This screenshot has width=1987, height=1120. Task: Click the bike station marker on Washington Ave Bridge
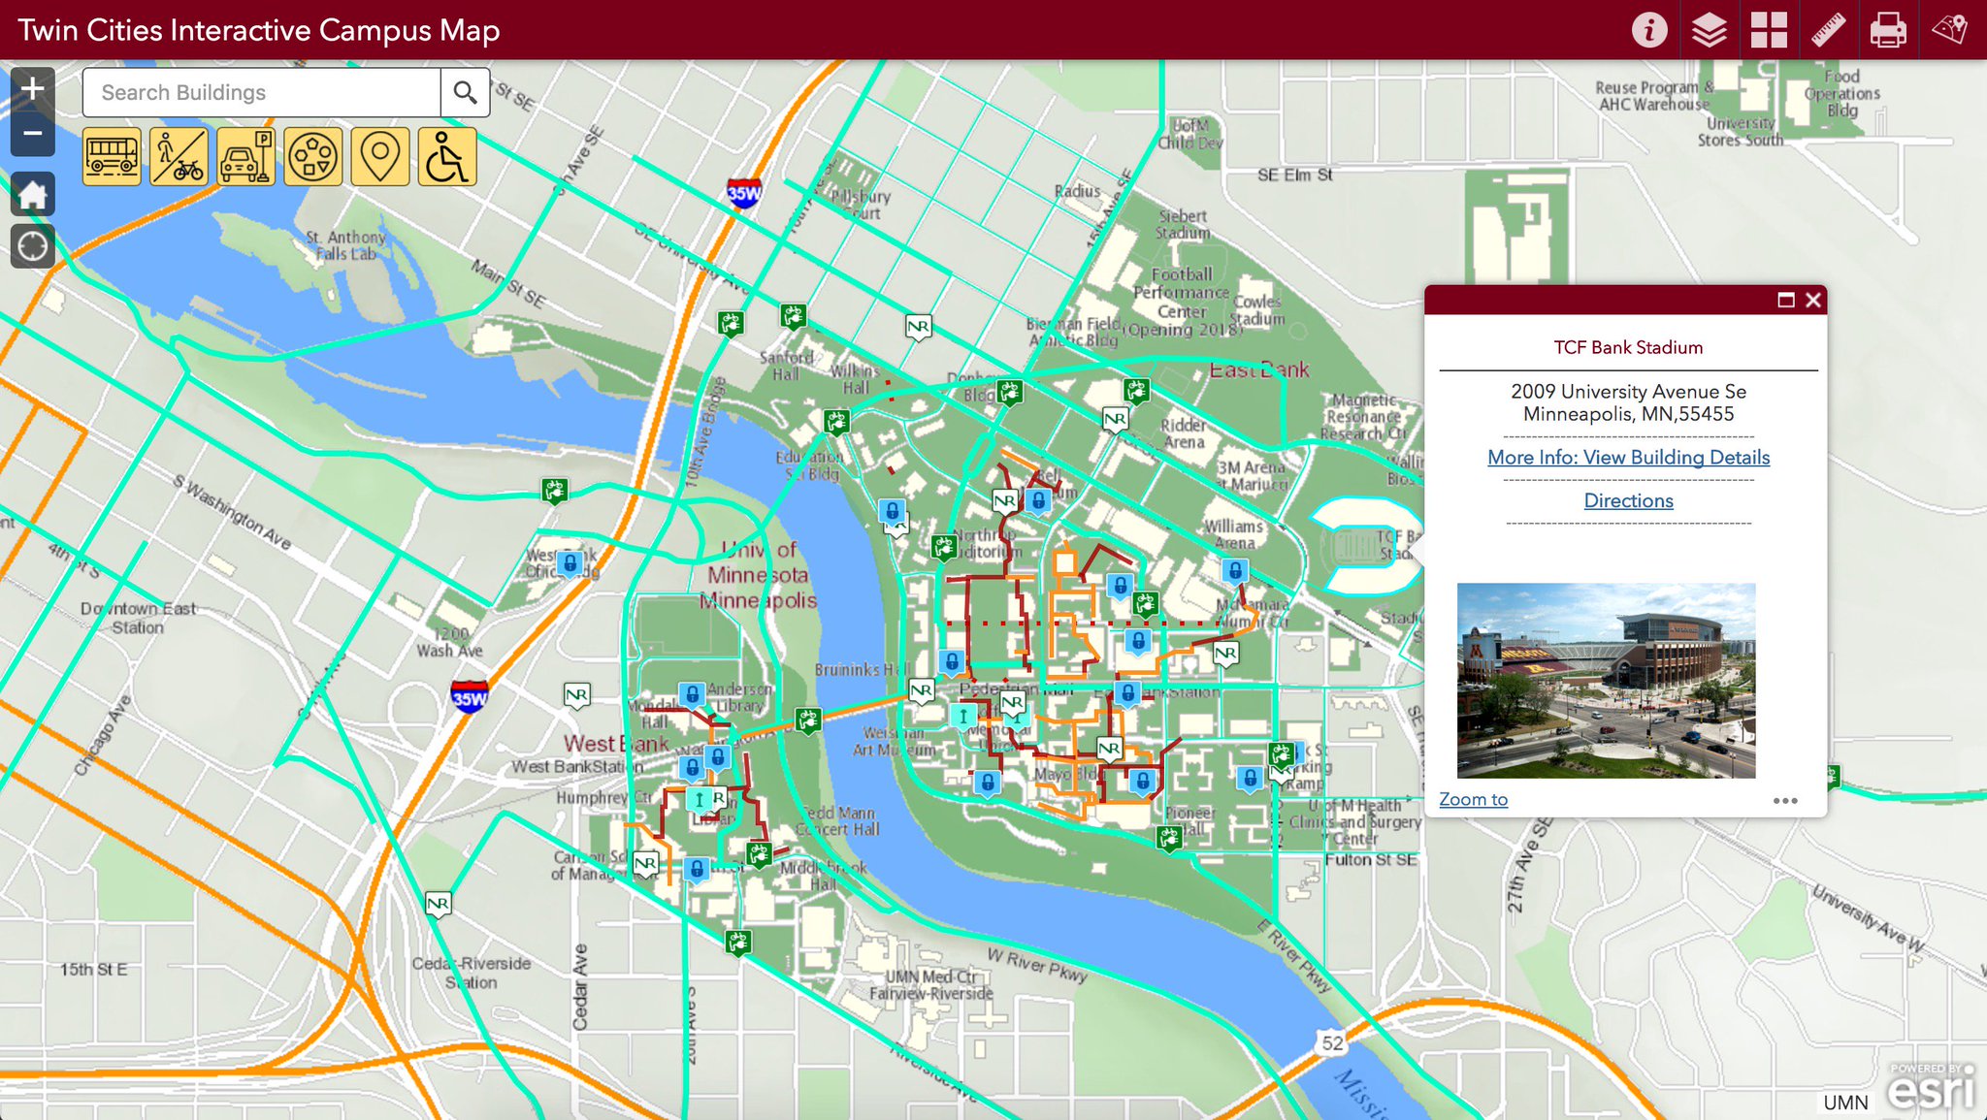[808, 720]
